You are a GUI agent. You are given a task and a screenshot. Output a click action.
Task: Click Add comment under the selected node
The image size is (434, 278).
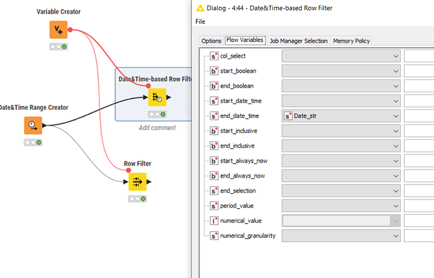[x=156, y=127]
